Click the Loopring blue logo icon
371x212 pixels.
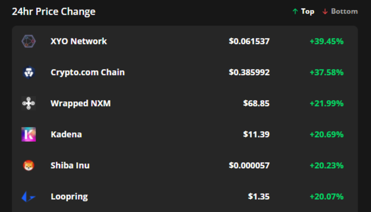pos(29,196)
